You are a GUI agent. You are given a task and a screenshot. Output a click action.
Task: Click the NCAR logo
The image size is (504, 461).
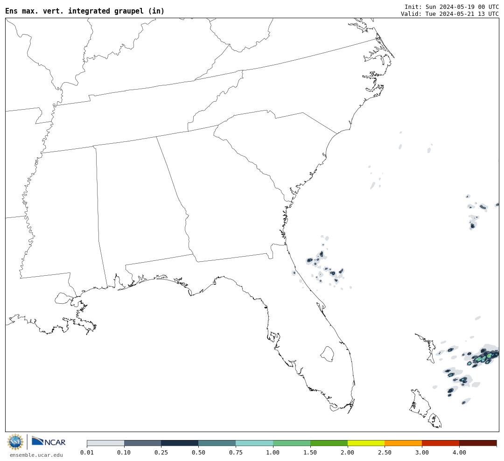click(x=49, y=441)
